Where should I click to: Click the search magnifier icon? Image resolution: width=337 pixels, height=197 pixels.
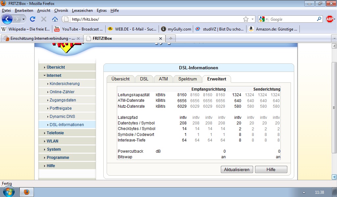(319, 19)
